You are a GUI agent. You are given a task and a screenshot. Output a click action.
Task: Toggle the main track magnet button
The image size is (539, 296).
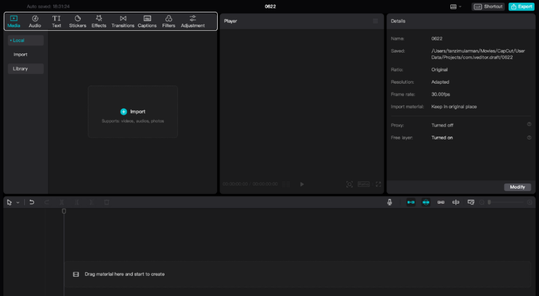411,202
